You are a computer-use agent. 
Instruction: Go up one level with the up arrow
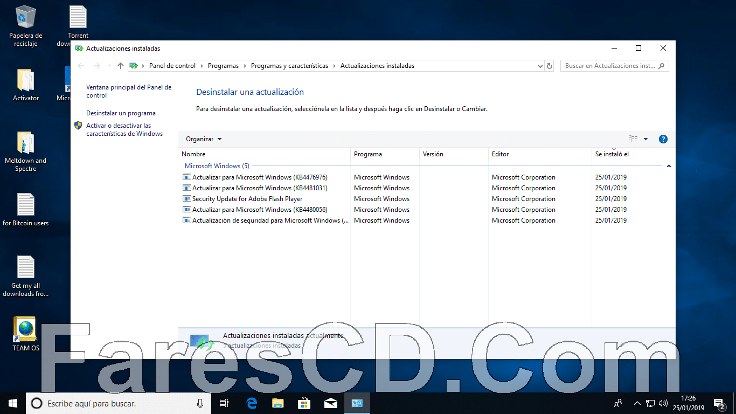coord(121,66)
